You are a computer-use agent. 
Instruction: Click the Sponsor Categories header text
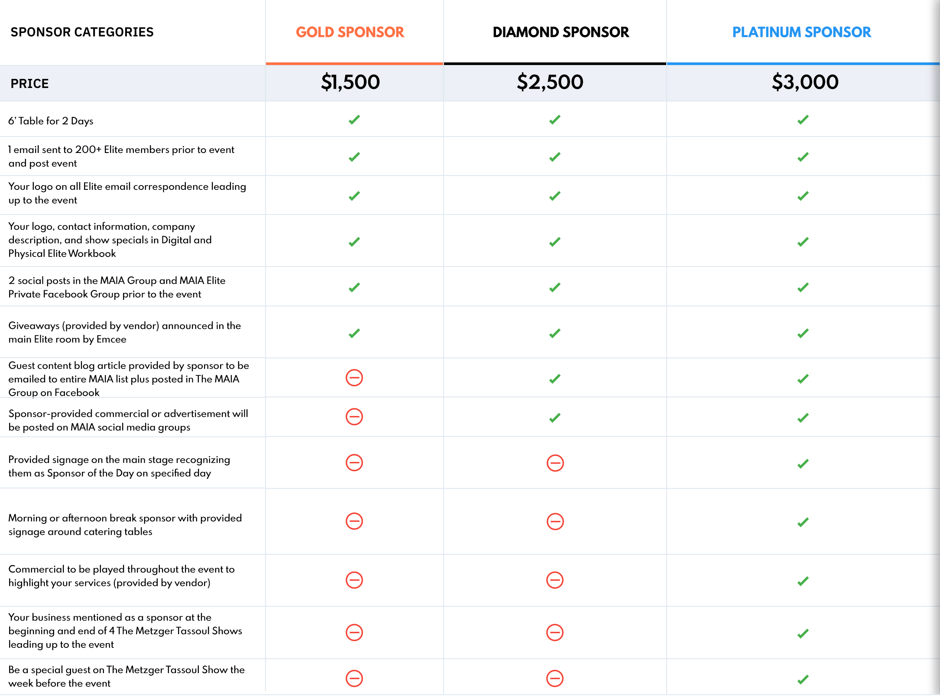(82, 32)
